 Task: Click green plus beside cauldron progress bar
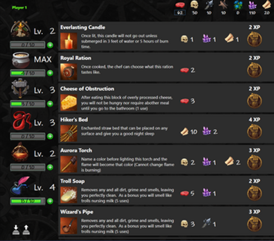(x=50, y=73)
